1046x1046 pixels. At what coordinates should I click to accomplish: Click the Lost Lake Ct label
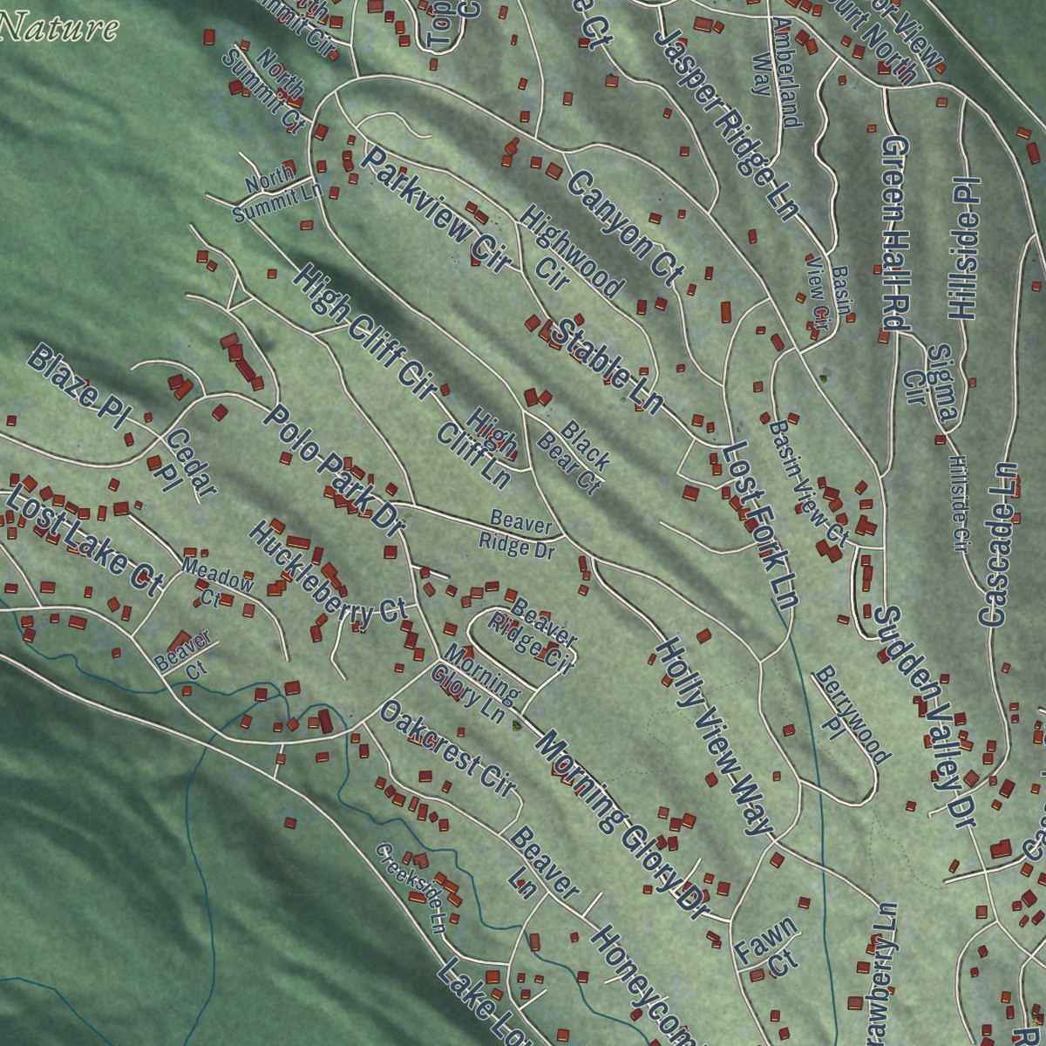[85, 539]
